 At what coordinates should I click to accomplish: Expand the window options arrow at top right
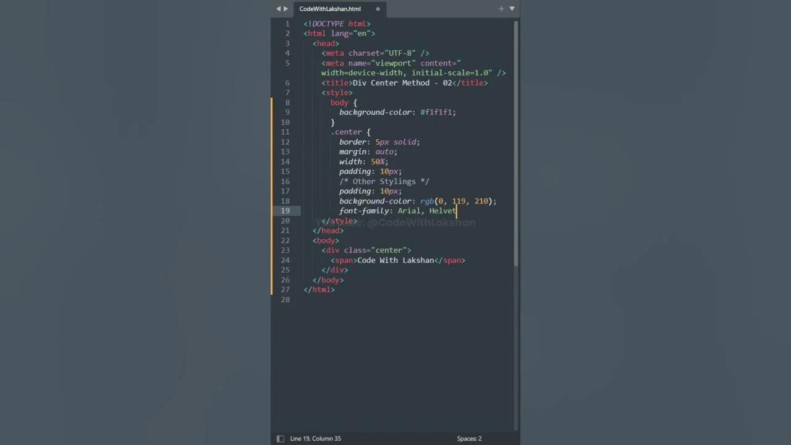coord(512,9)
